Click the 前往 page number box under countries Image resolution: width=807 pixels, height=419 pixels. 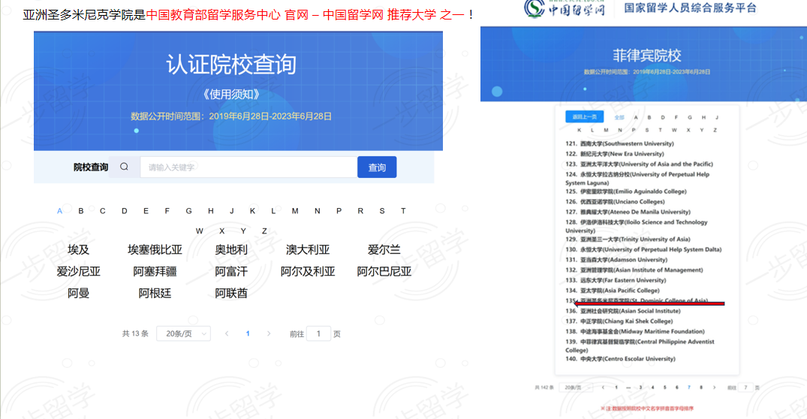tap(318, 333)
